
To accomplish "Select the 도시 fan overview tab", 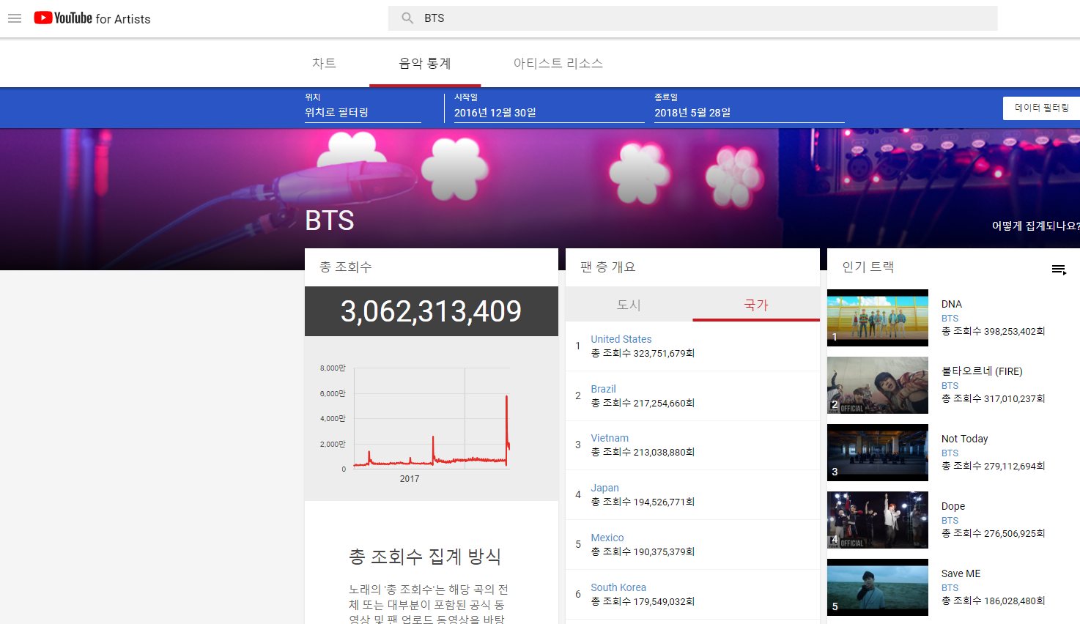I will tap(629, 305).
